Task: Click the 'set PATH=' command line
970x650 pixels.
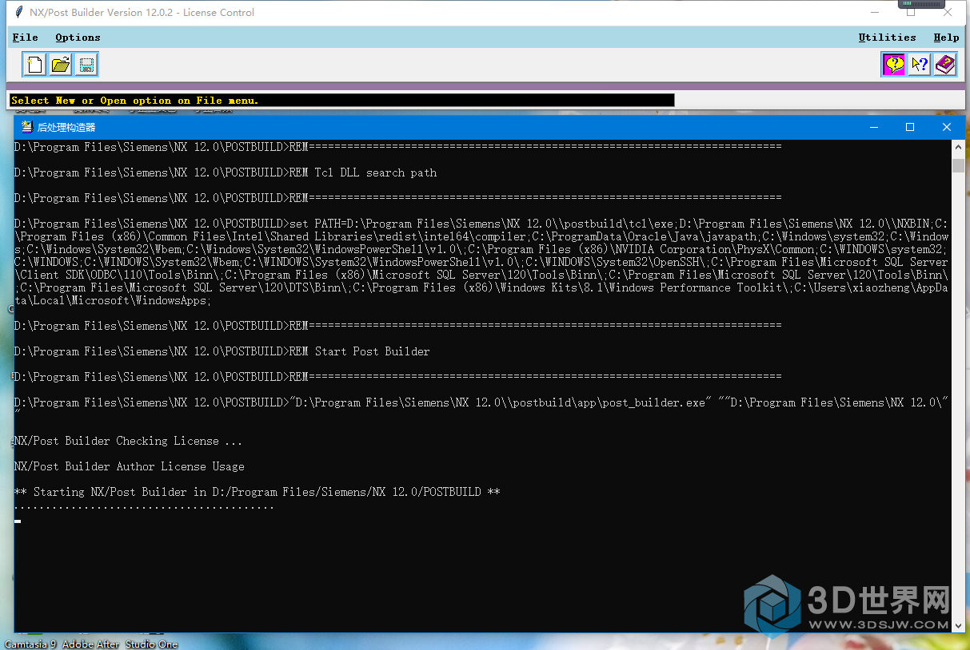Action: click(x=481, y=262)
